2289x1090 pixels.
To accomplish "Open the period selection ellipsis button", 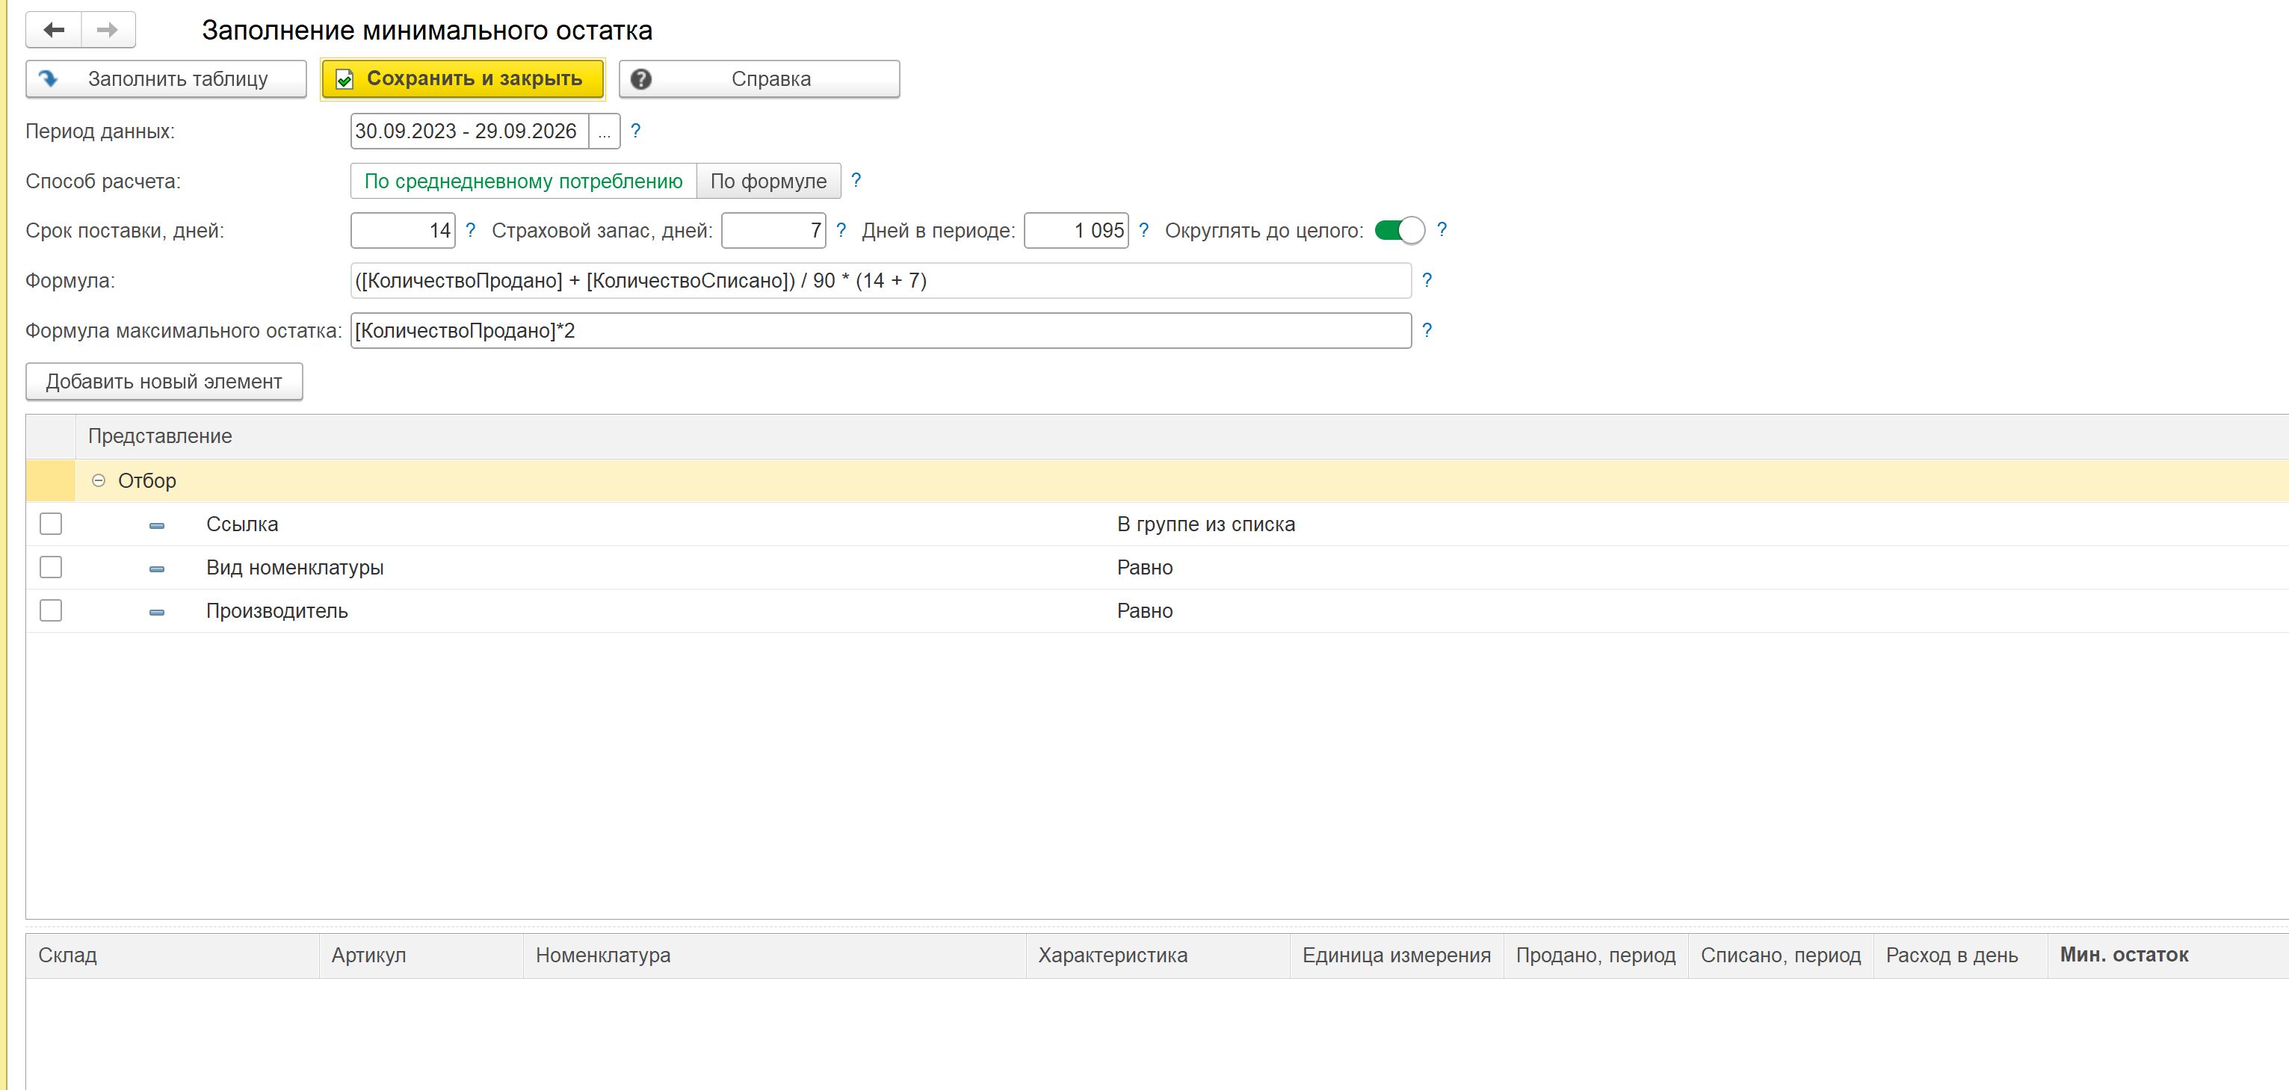I will click(605, 131).
